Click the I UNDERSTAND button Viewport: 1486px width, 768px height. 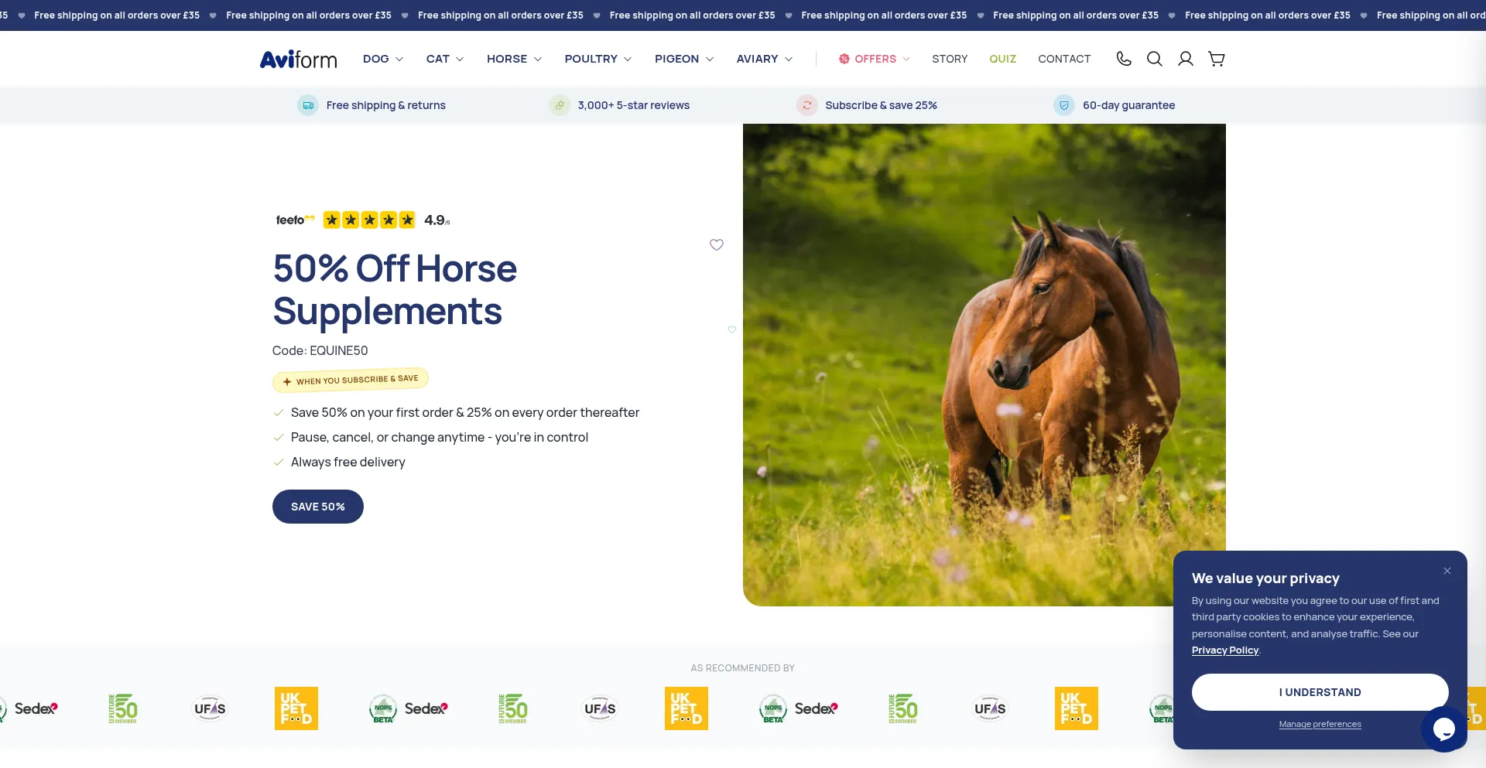coord(1320,692)
